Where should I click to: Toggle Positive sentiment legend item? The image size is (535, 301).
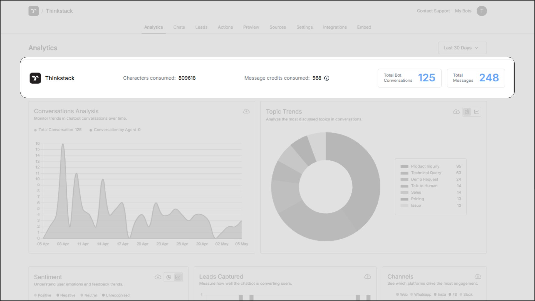43,295
